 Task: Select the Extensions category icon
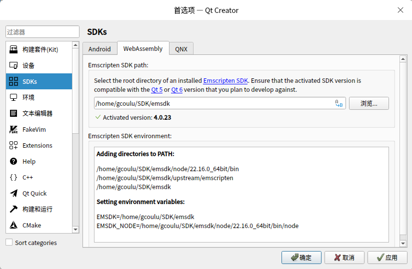[x=13, y=145]
